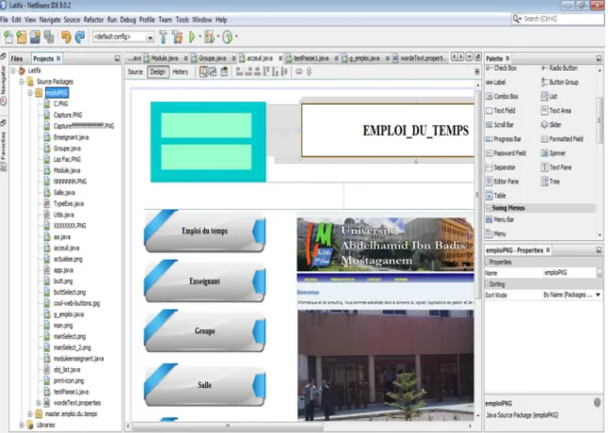Expand the master.emploi.du.temps package
608x433 pixels.
(x=30, y=414)
